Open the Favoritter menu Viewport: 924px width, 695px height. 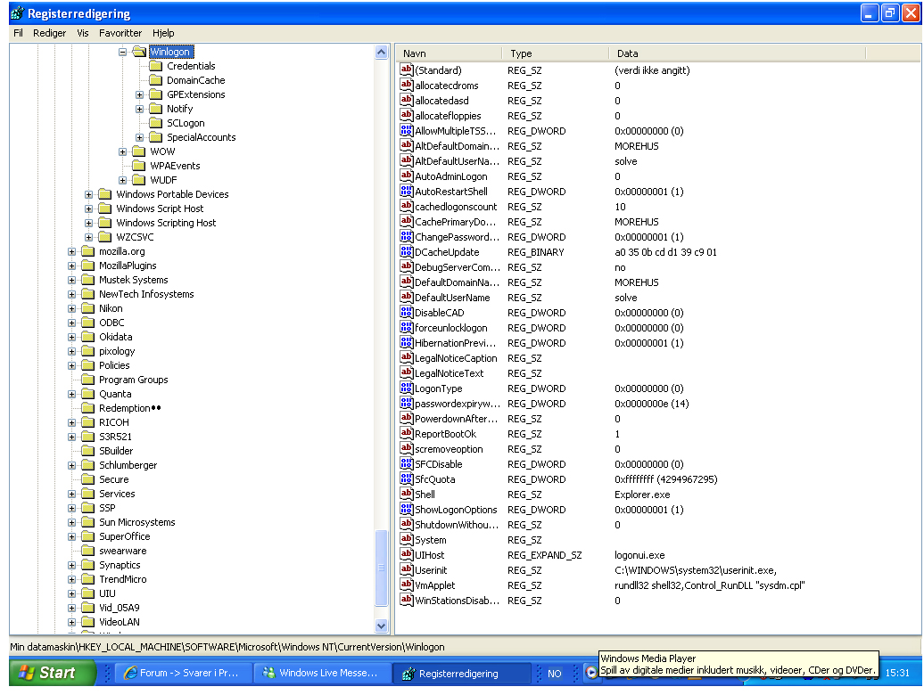(x=120, y=33)
